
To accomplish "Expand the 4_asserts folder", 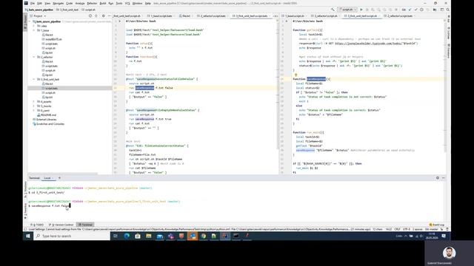I will (x=34, y=102).
